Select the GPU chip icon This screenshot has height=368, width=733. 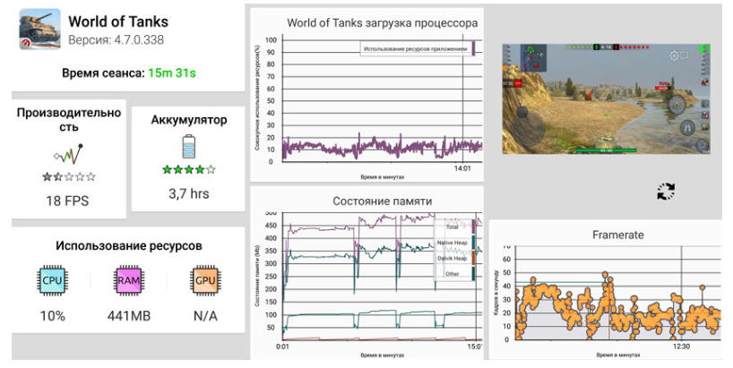tap(205, 280)
